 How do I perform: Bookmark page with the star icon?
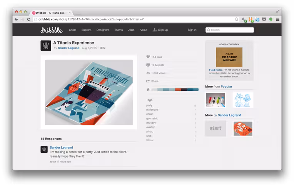(x=236, y=20)
